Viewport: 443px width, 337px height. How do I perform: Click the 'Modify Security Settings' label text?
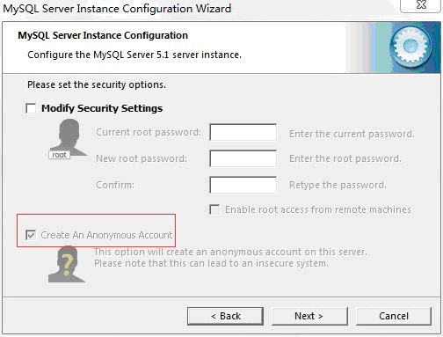pos(102,108)
